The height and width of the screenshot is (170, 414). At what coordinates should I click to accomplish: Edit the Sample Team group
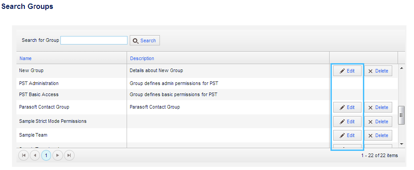click(x=347, y=135)
